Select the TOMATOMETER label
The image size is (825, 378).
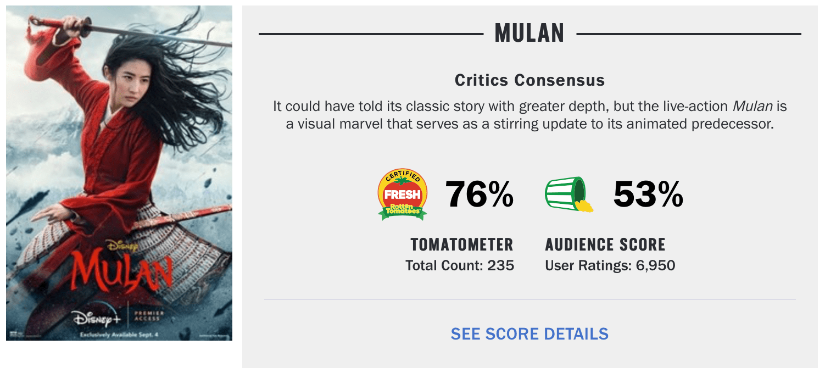pyautogui.click(x=461, y=244)
